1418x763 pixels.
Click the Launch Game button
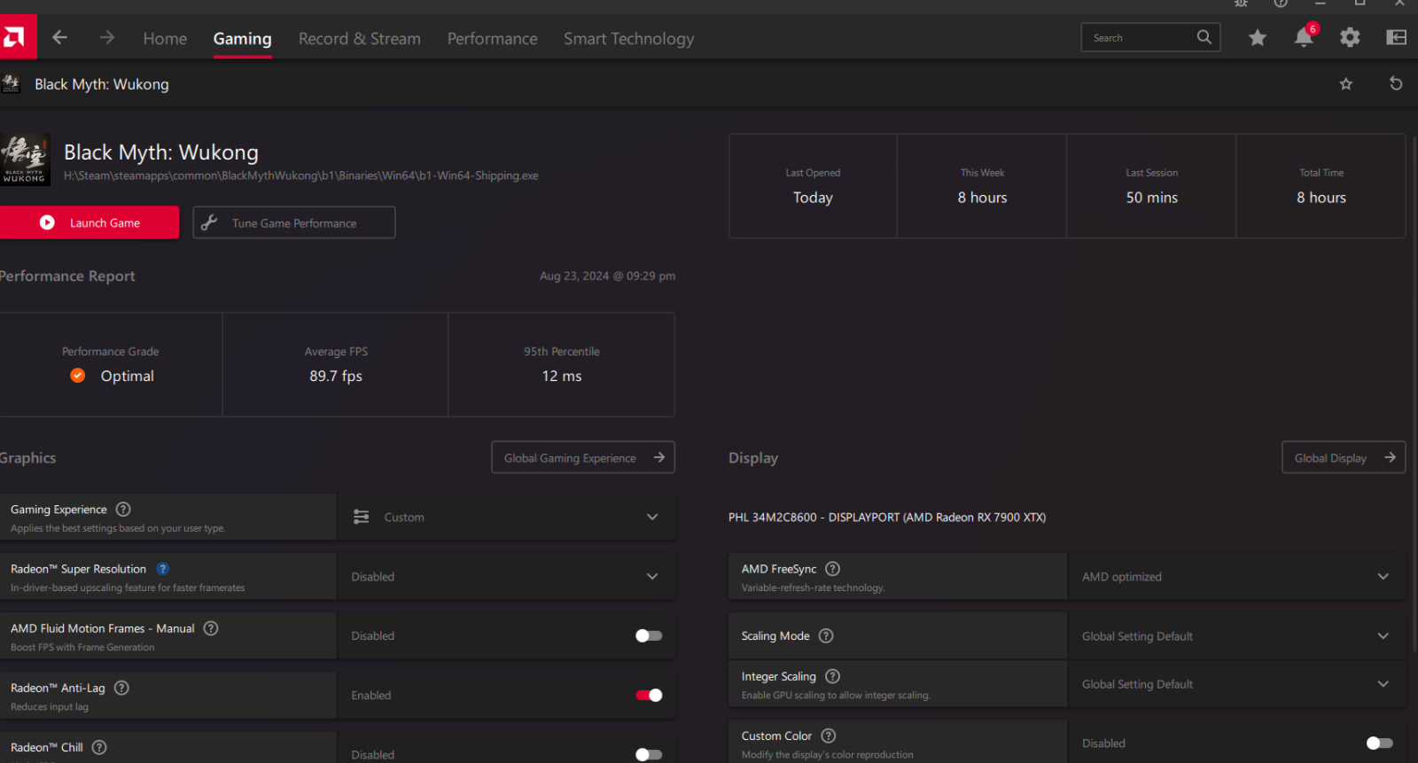(x=89, y=222)
